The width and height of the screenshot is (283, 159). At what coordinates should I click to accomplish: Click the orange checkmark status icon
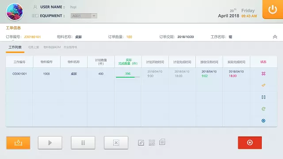(x=264, y=85)
